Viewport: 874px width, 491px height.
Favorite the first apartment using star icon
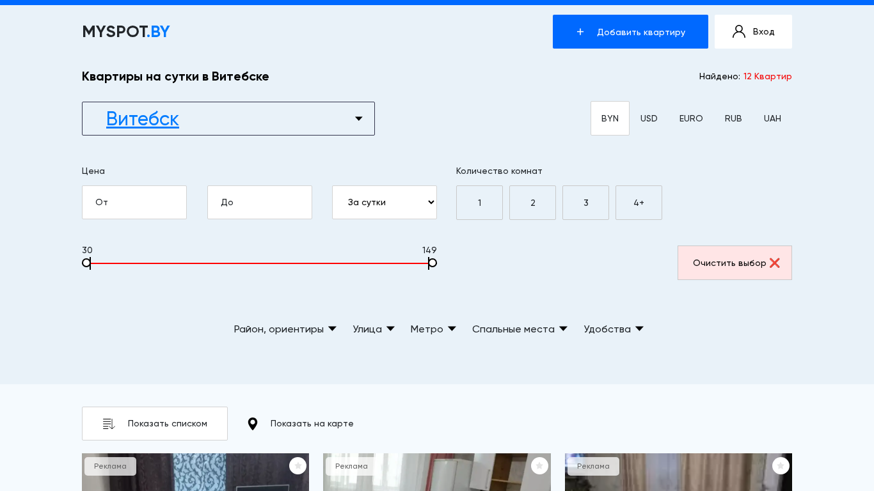298,465
